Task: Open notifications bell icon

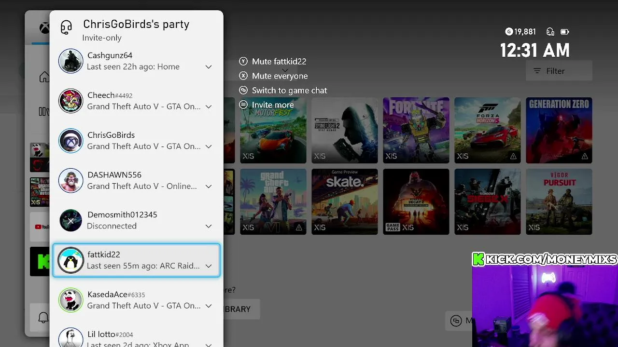Action: [43, 318]
